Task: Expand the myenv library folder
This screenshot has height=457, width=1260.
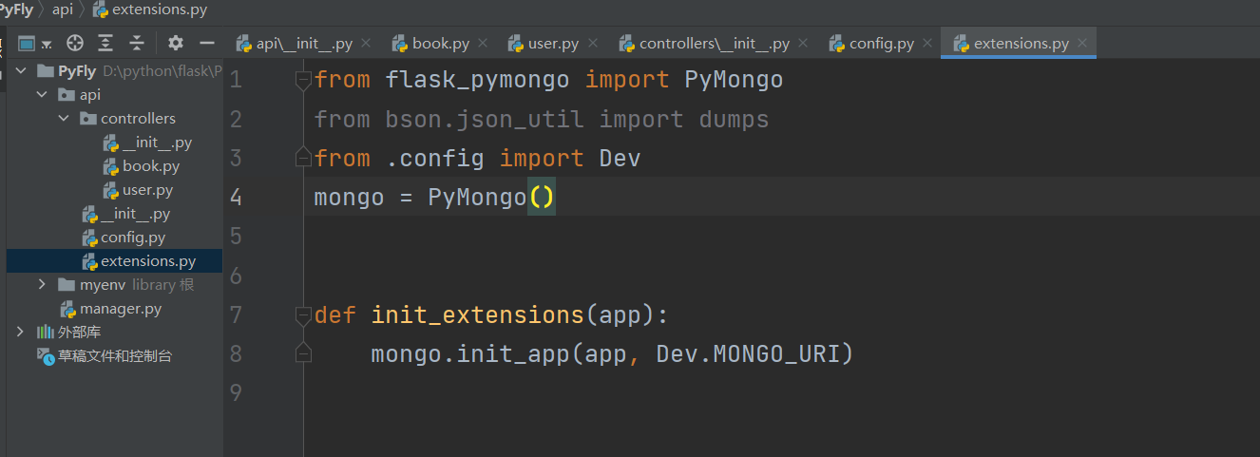Action: (x=42, y=285)
